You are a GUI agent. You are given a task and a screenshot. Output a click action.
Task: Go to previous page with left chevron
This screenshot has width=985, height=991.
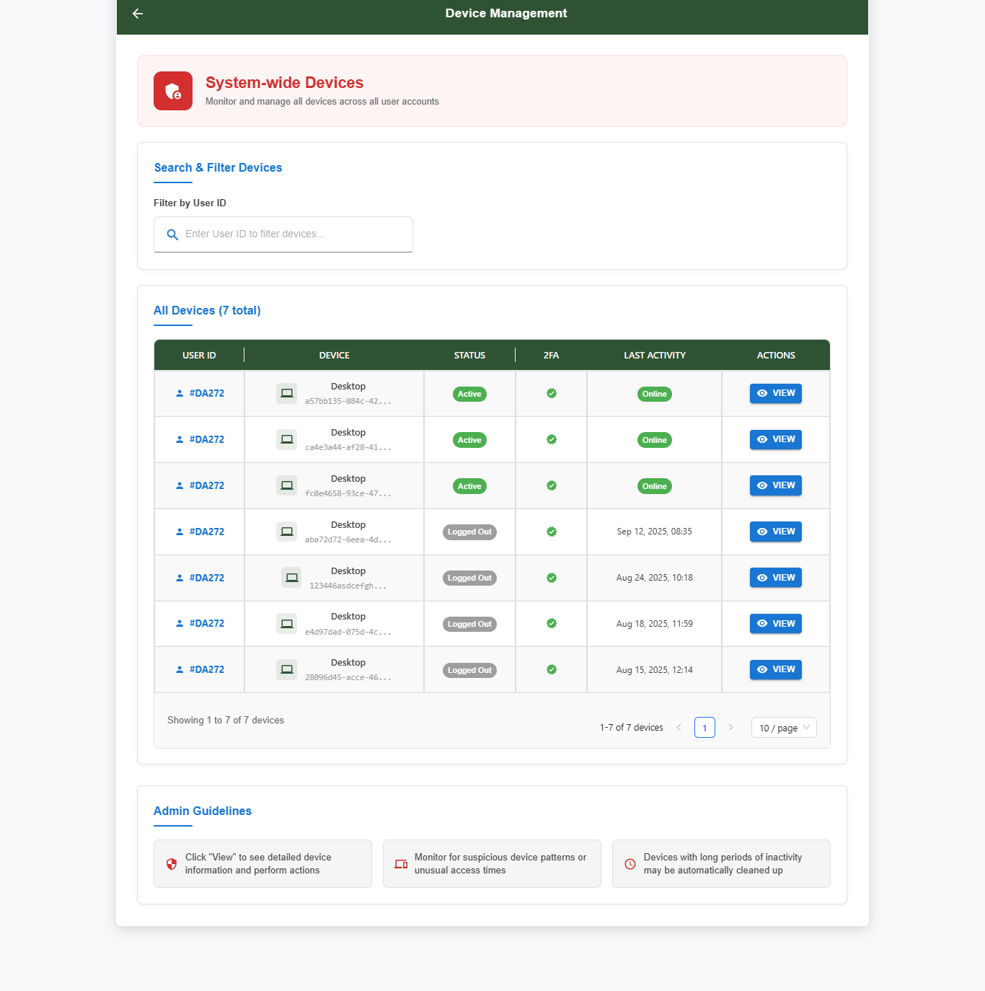point(679,728)
